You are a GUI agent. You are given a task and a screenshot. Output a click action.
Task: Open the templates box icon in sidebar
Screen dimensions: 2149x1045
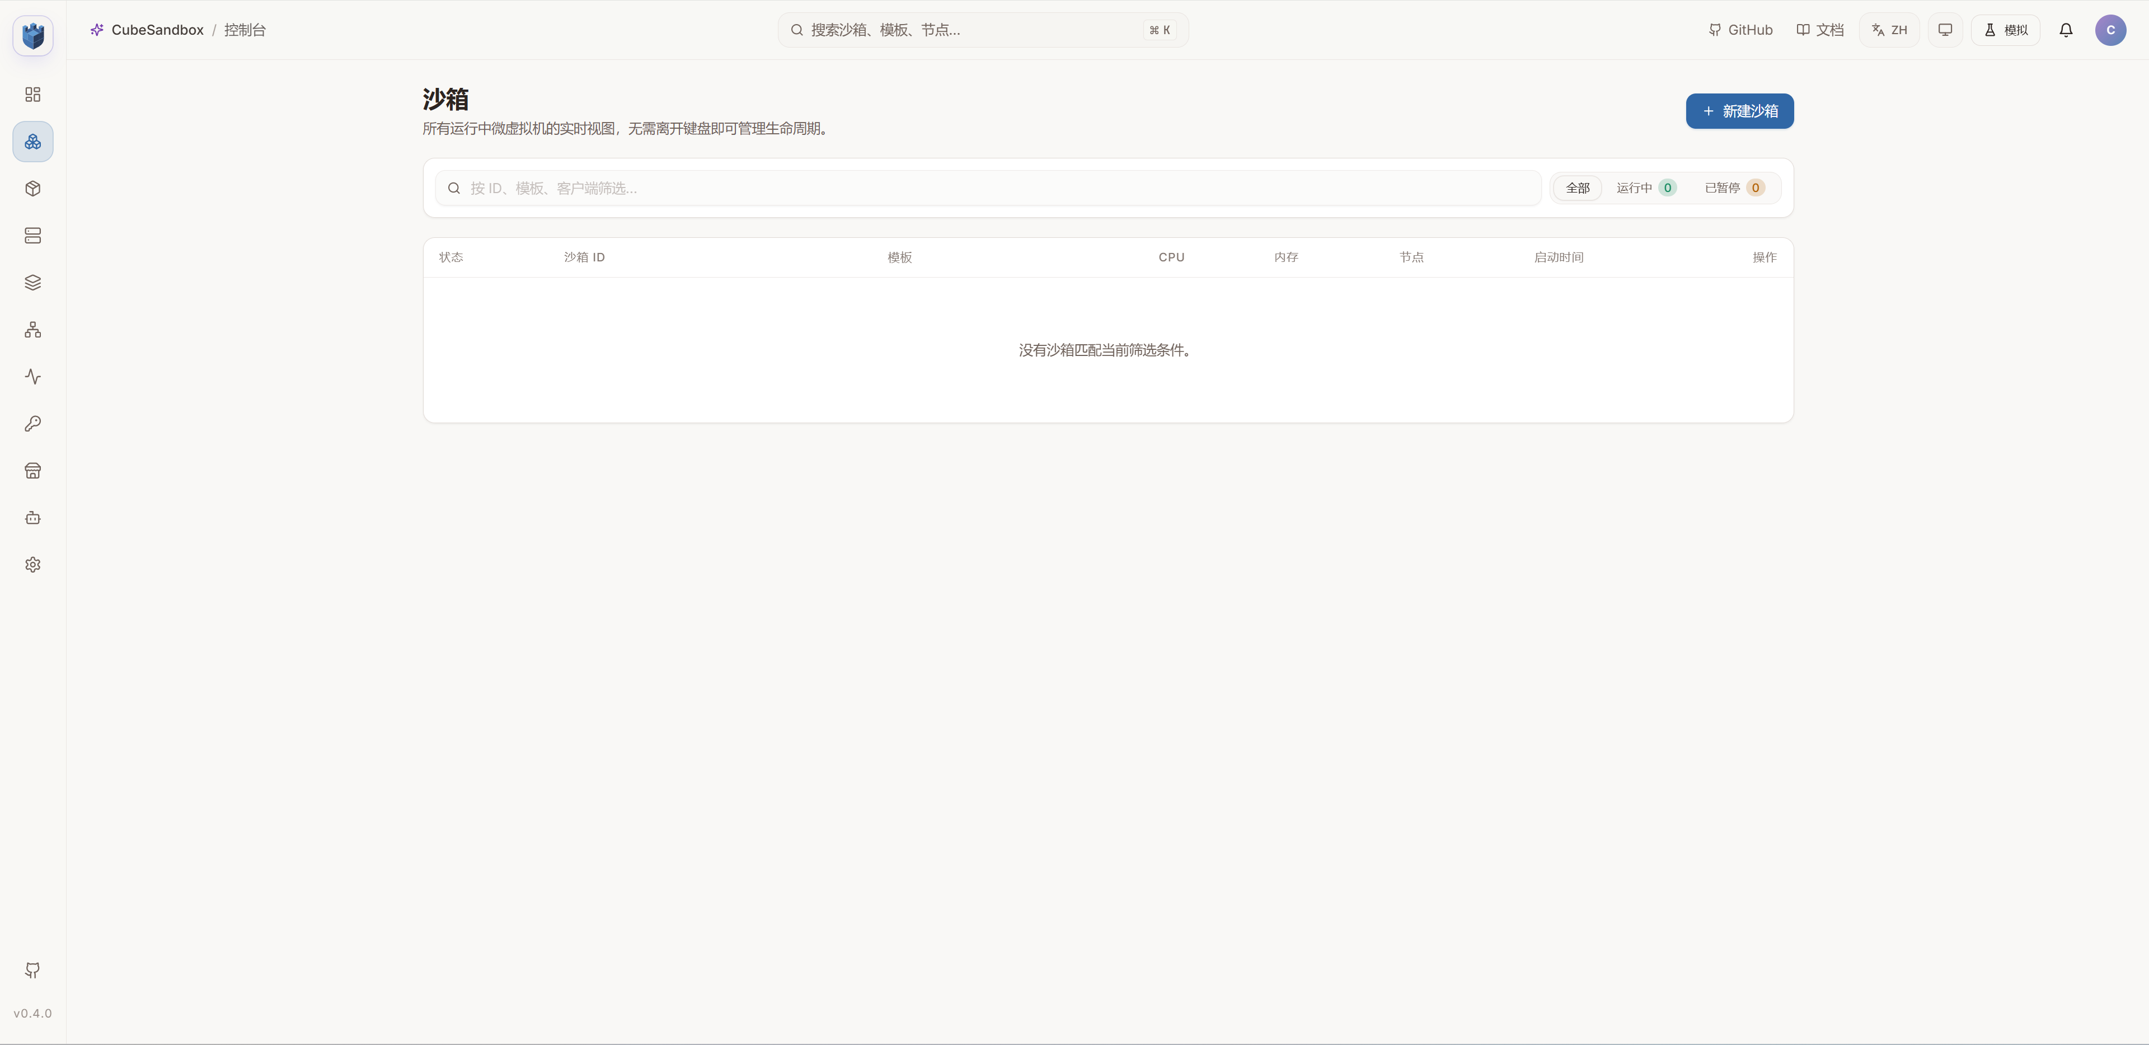tap(34, 189)
